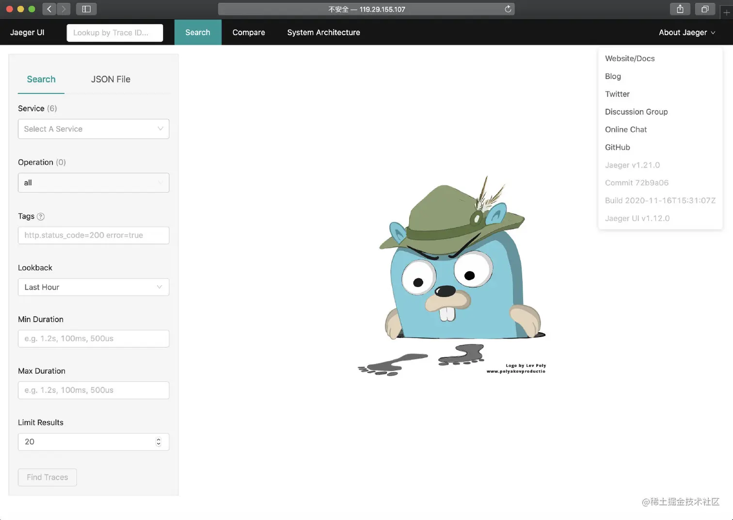Open the Operation all dropdown
Image resolution: width=733 pixels, height=520 pixels.
tap(94, 183)
